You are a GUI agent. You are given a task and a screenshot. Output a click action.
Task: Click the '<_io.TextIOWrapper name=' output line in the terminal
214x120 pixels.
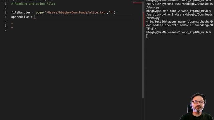(180, 22)
